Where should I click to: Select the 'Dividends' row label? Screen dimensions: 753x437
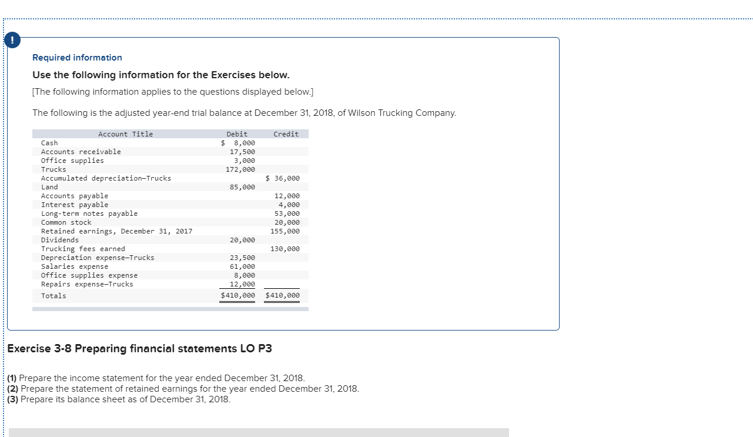point(60,240)
